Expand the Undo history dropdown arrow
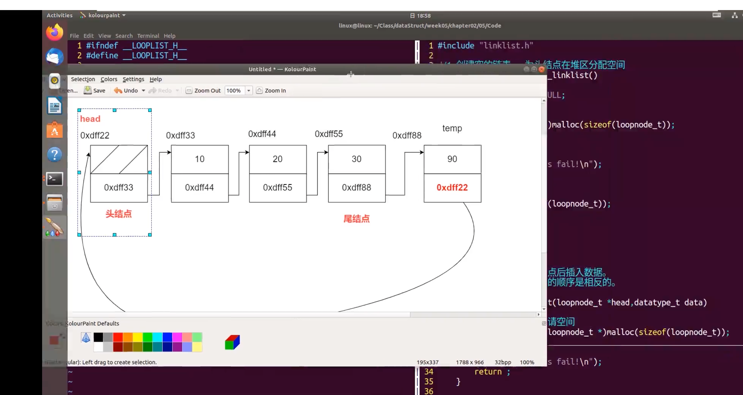The height and width of the screenshot is (395, 743). tap(144, 90)
